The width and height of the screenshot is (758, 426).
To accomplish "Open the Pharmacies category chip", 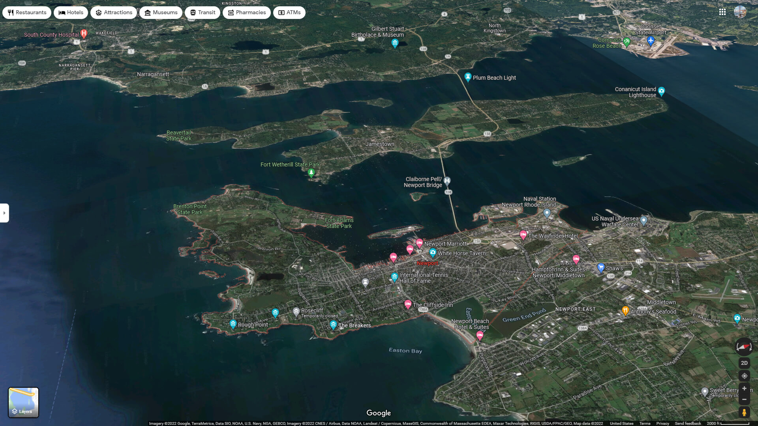I will pos(246,12).
